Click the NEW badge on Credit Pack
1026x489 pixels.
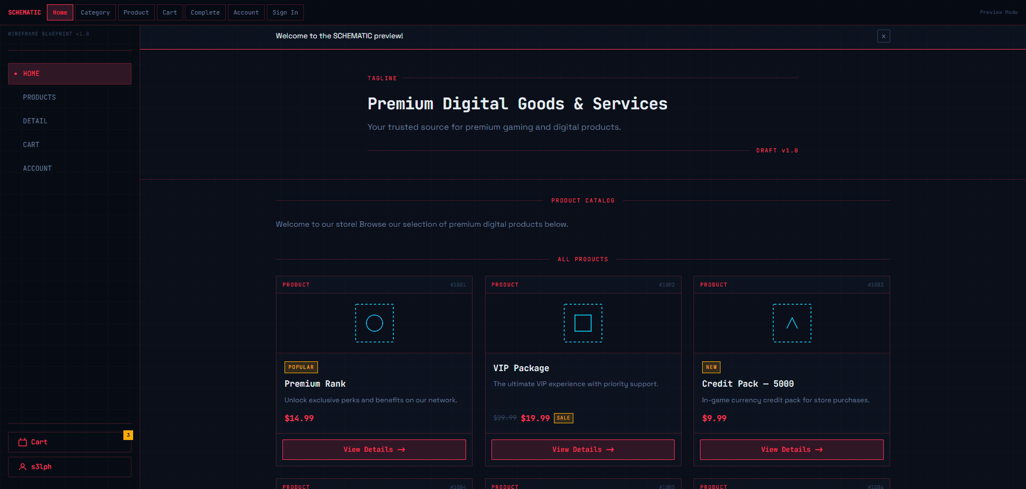tap(711, 367)
